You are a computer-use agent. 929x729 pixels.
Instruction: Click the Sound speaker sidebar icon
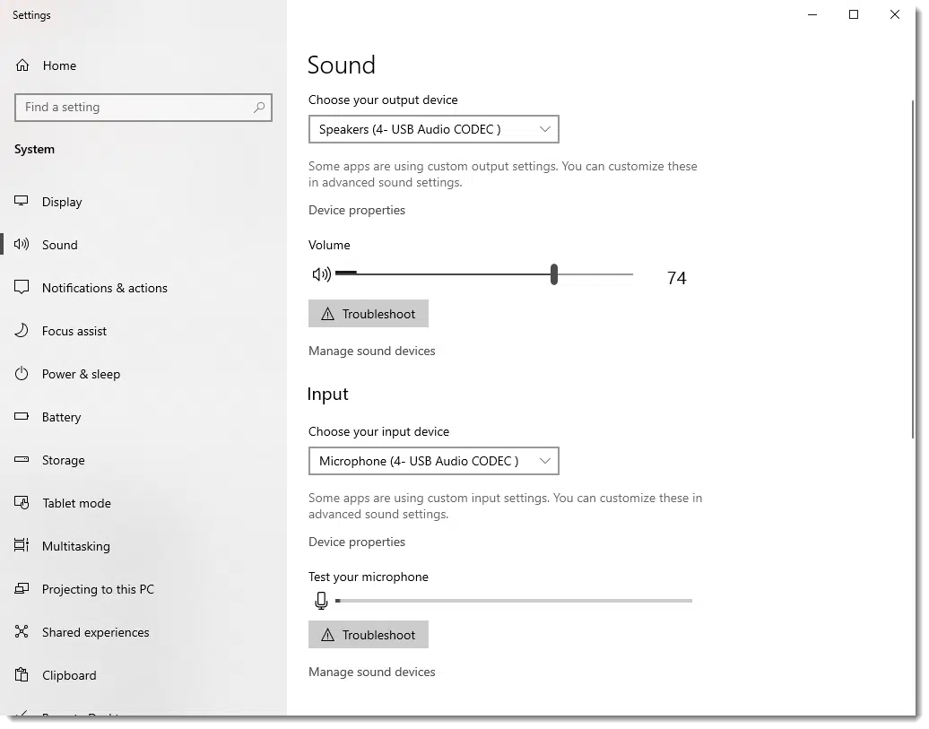[x=22, y=244]
